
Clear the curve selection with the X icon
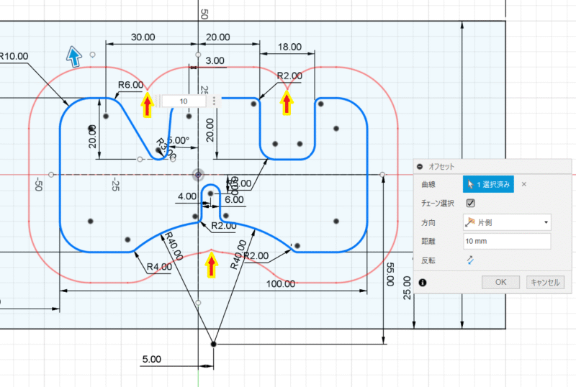coord(524,185)
